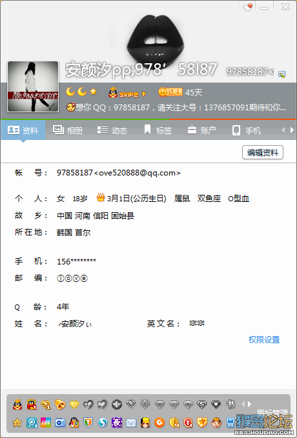
Task: Open Qzone via the yellow star icon
Action: [x=17, y=423]
